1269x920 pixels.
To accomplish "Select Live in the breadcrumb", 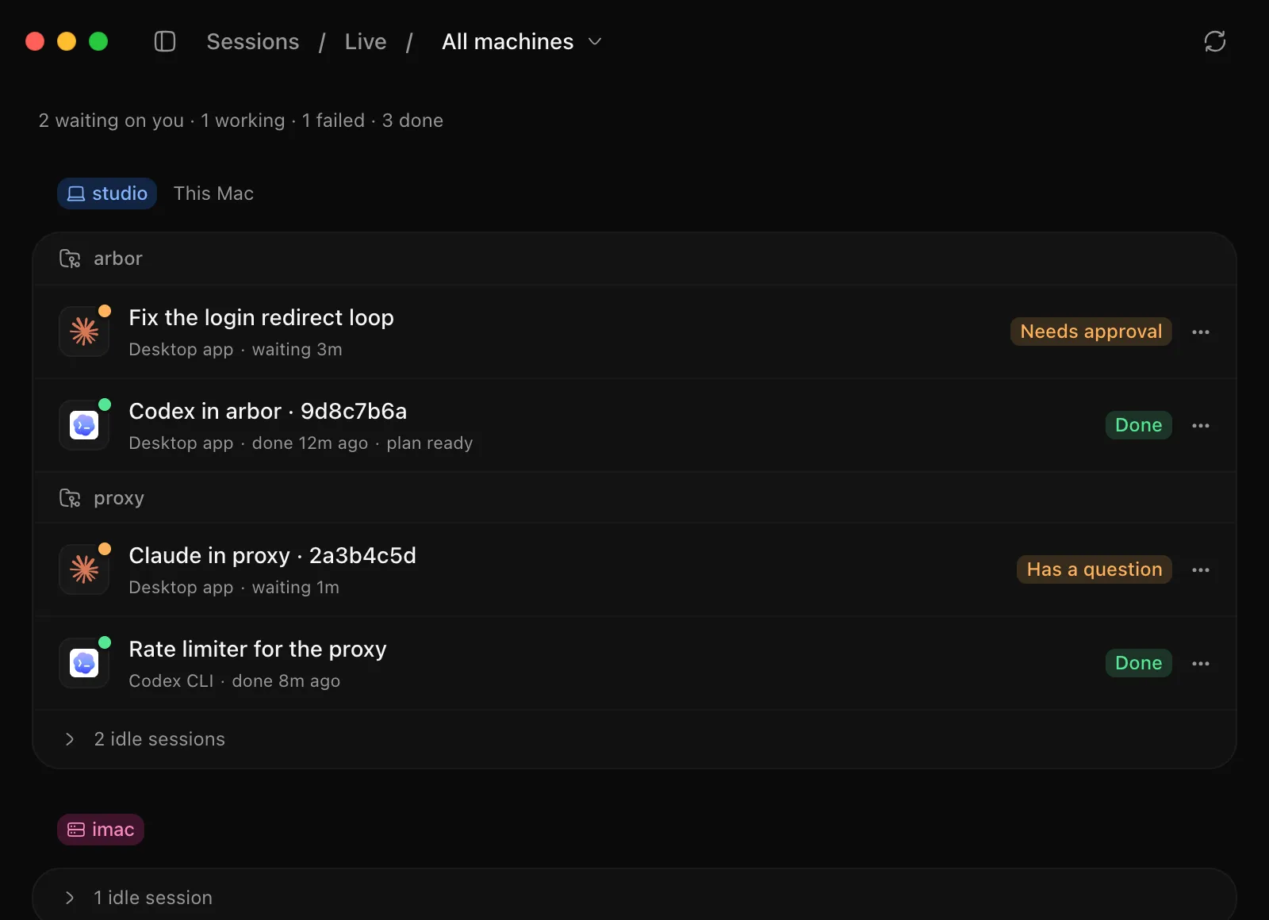I will point(366,41).
